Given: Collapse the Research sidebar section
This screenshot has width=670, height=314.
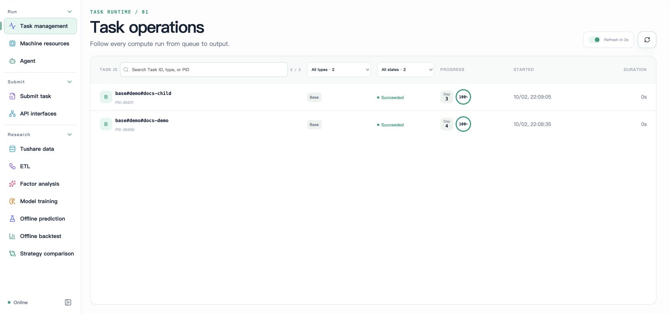Looking at the screenshot, I should 70,135.
